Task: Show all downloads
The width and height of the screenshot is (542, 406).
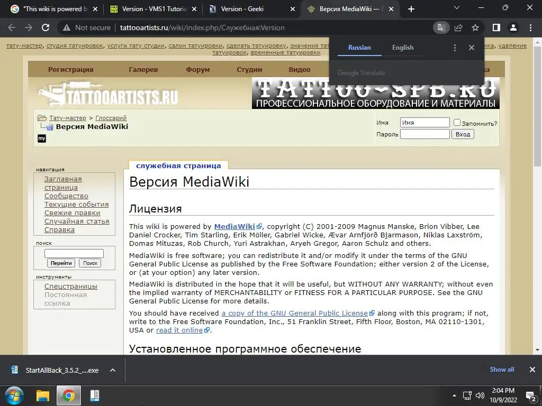Action: tap(502, 370)
